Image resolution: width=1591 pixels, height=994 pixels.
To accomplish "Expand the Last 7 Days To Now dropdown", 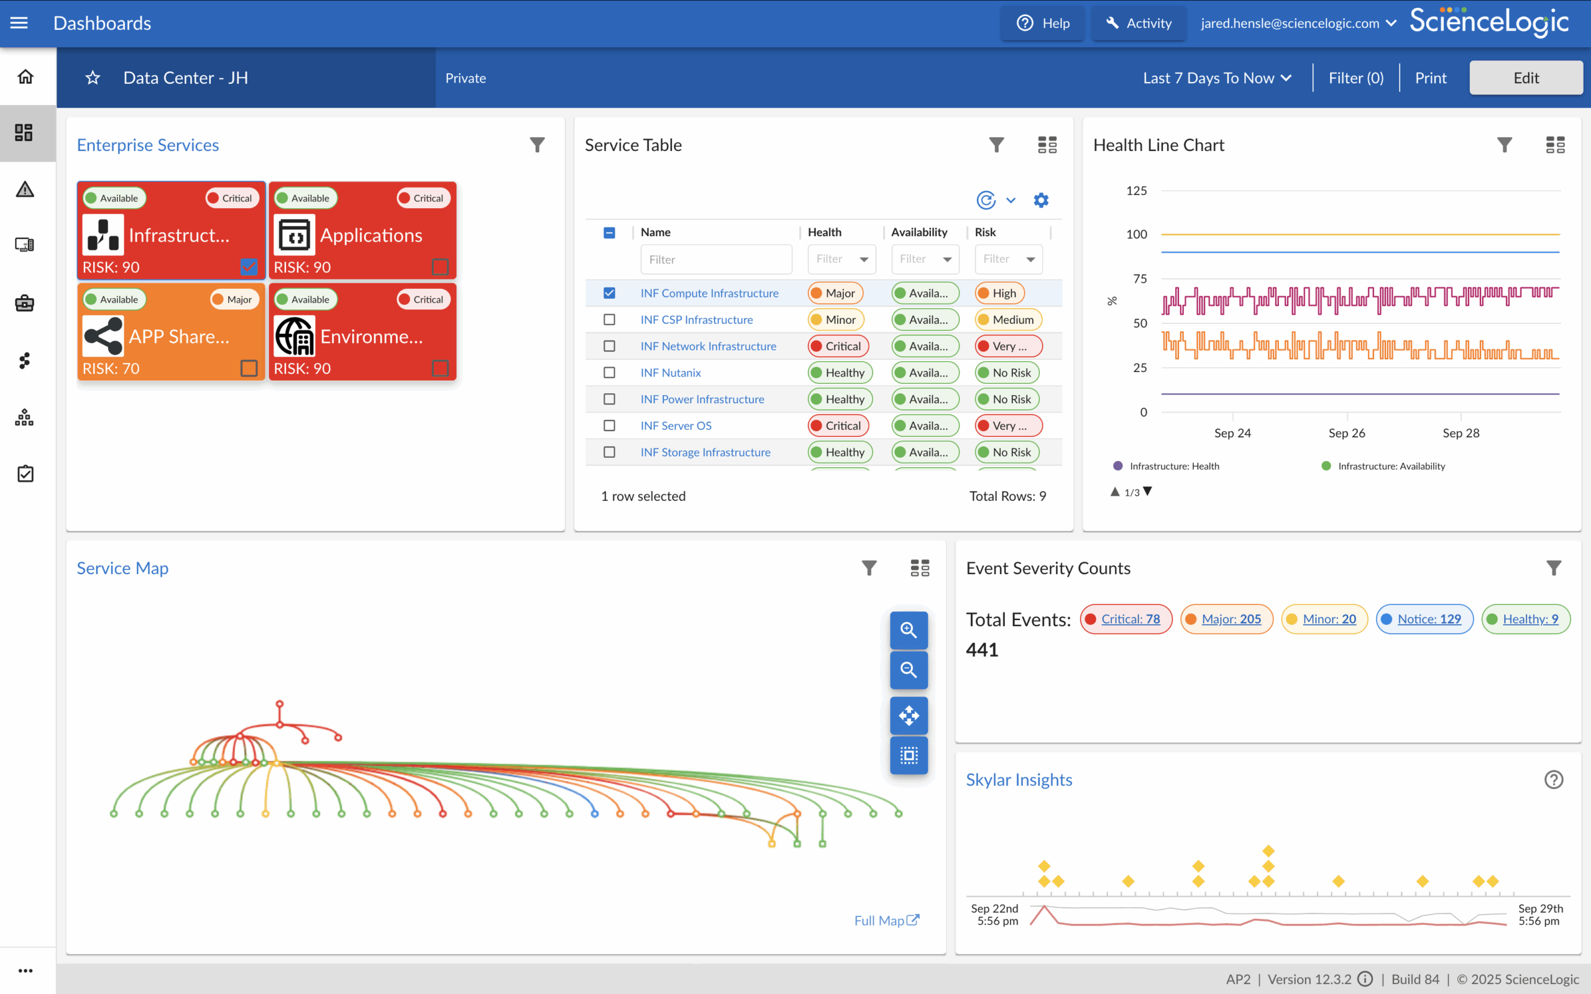I will click(1217, 78).
